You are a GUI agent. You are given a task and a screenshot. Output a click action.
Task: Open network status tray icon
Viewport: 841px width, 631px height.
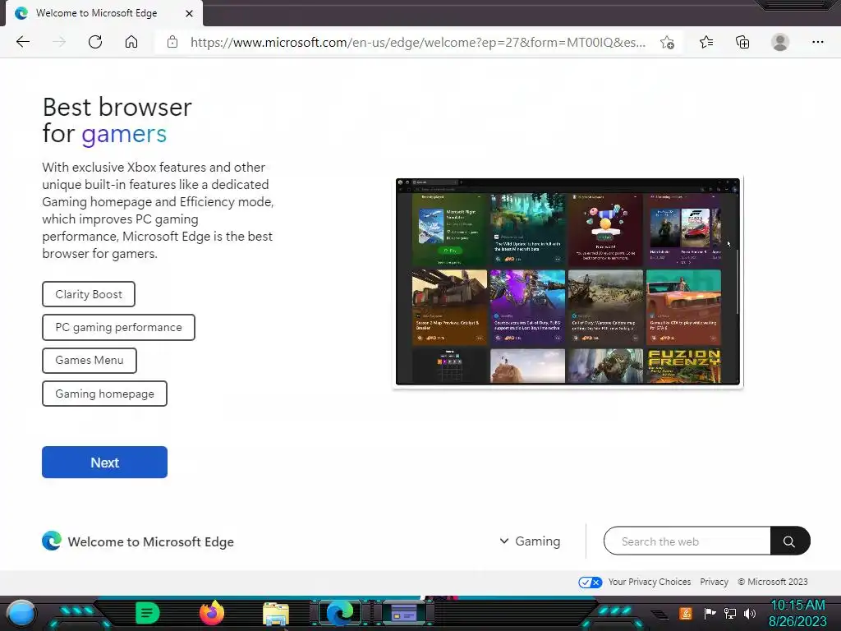pos(730,613)
